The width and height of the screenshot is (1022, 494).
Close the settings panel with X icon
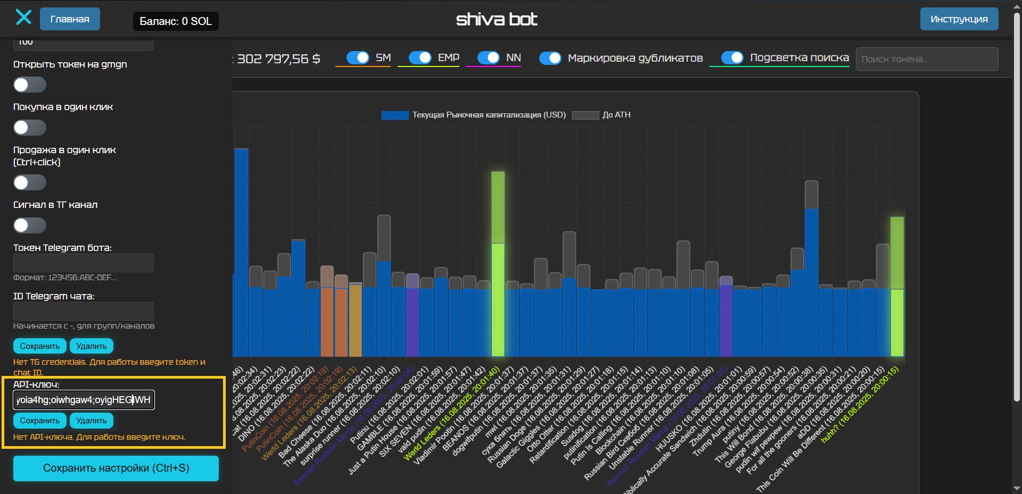(23, 18)
